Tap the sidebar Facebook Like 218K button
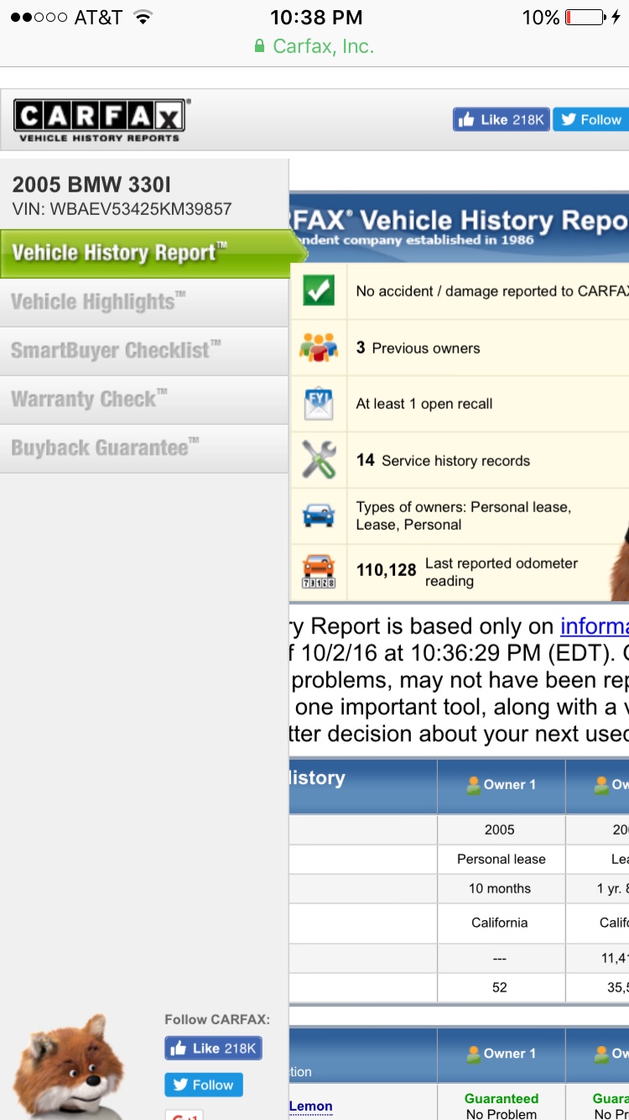This screenshot has height=1120, width=629. [x=214, y=1048]
